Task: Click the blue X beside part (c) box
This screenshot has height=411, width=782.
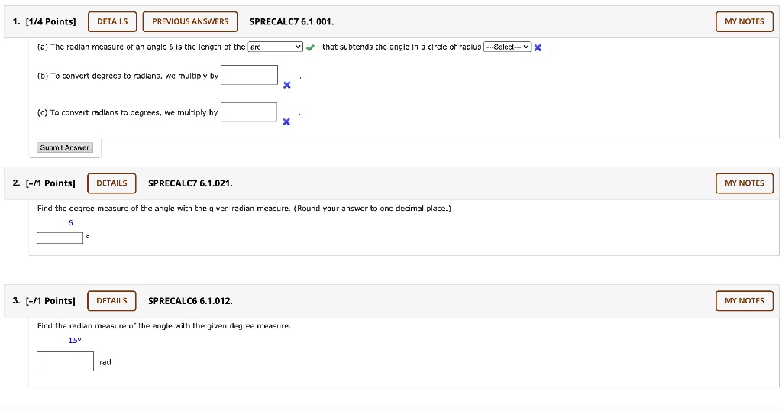Action: coord(286,121)
